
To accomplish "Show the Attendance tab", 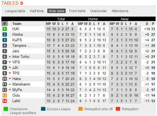I will [x=120, y=11].
